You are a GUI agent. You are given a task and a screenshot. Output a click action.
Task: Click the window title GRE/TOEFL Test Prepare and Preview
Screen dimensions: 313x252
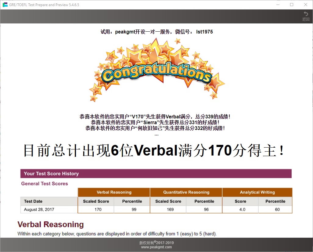click(x=44, y=5)
